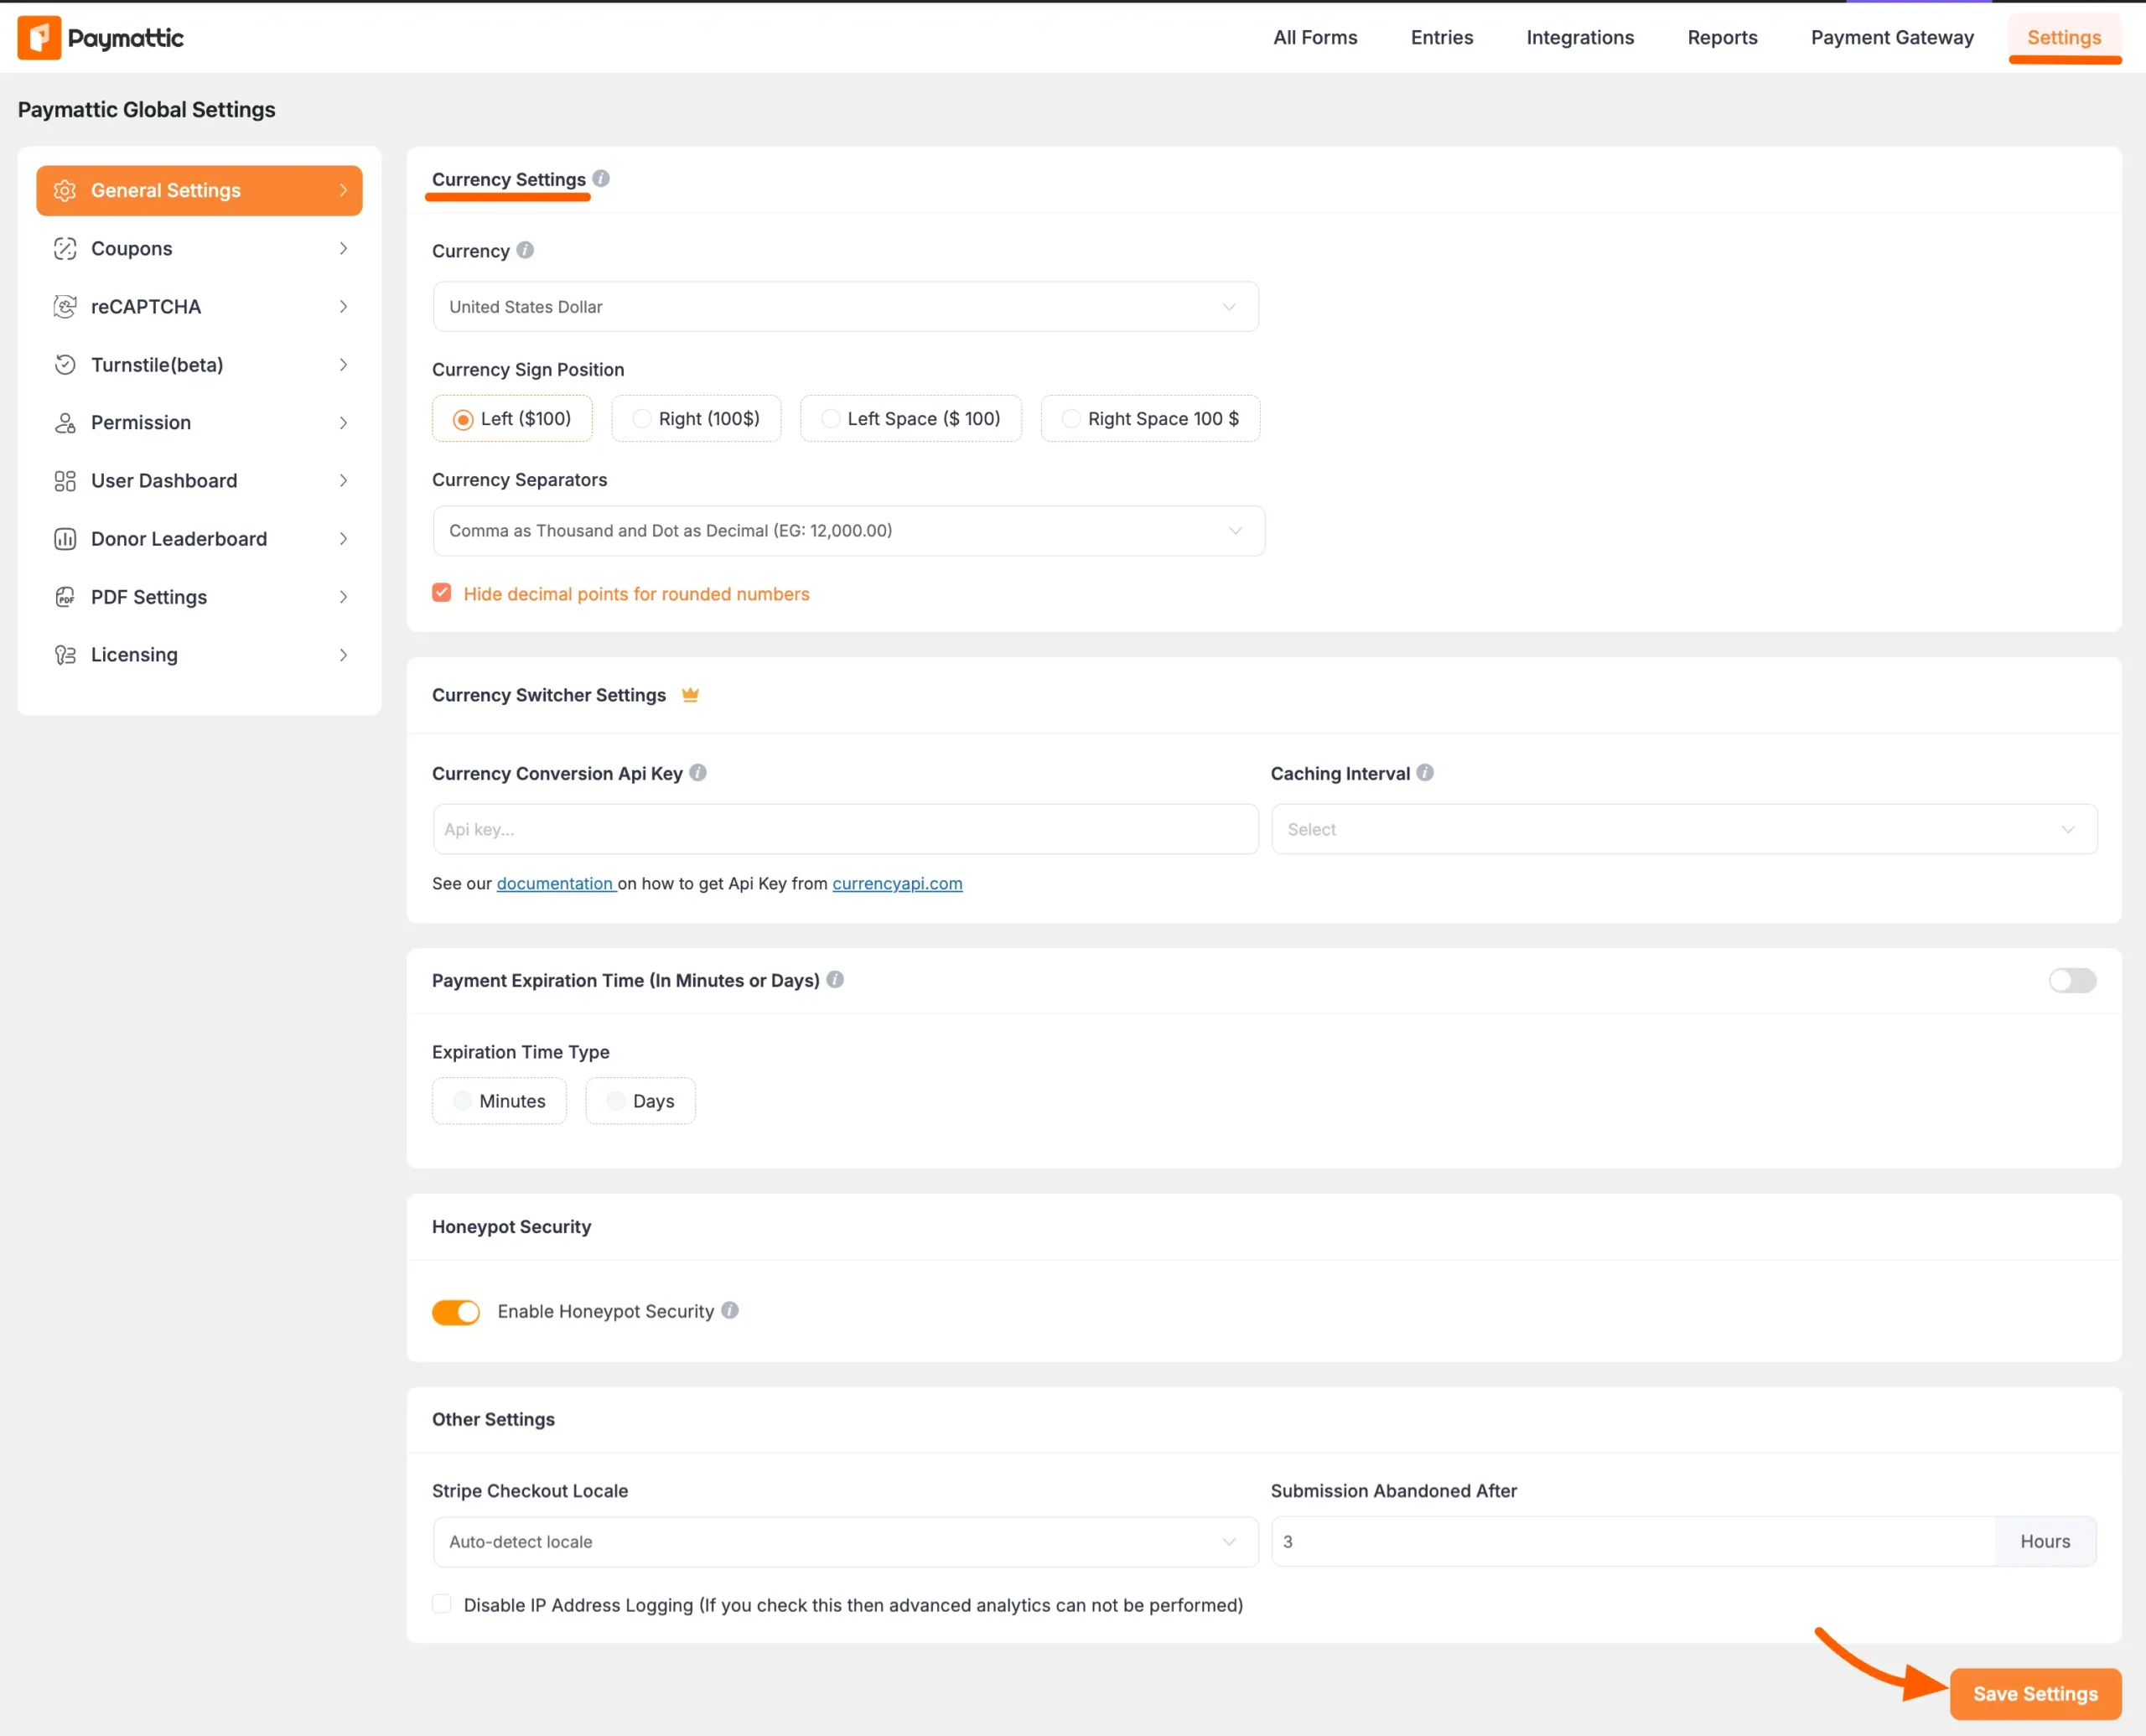Click the Currency Settings info icon
Image resolution: width=2146 pixels, height=1736 pixels.
coord(601,179)
